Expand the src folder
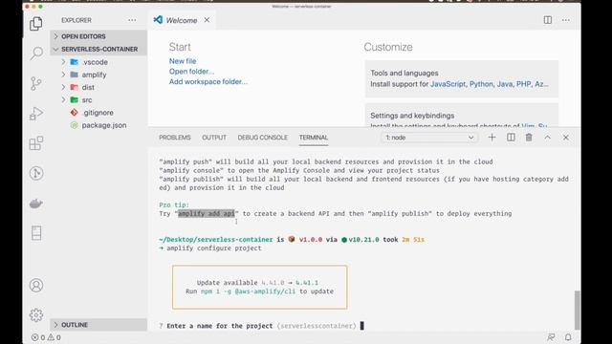The height and width of the screenshot is (344, 612). [x=98, y=99]
